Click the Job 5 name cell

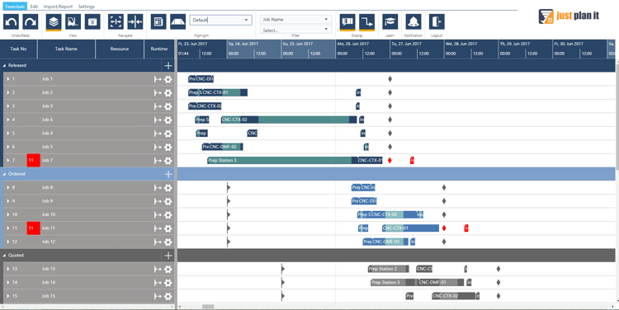pos(47,147)
